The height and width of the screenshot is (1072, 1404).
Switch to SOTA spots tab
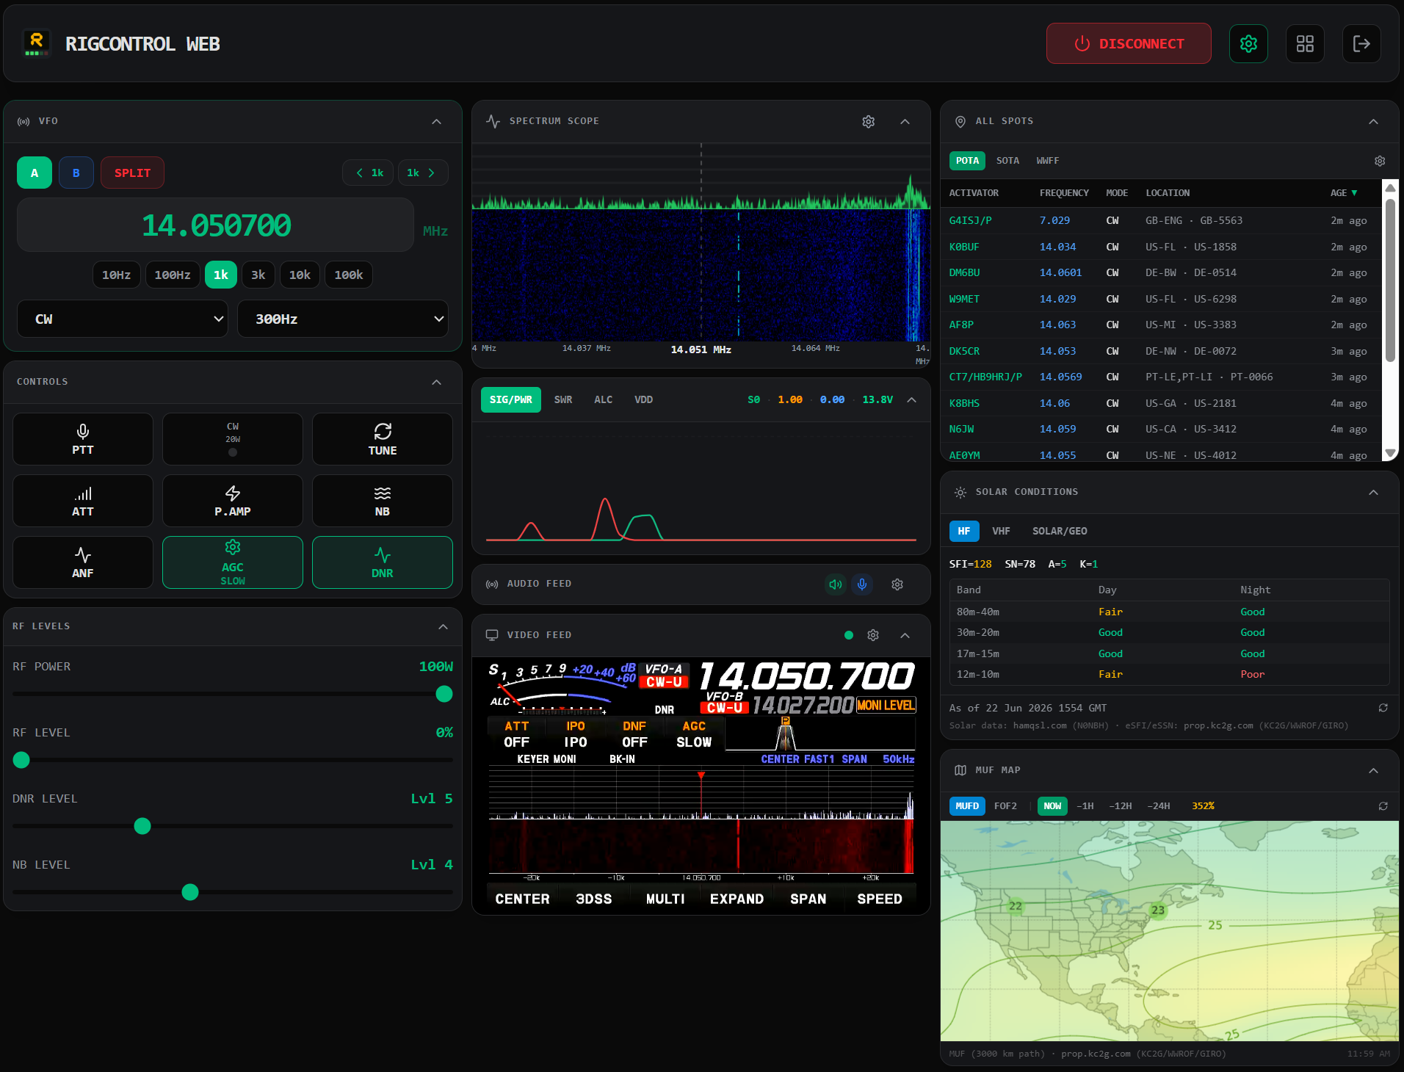(1007, 161)
